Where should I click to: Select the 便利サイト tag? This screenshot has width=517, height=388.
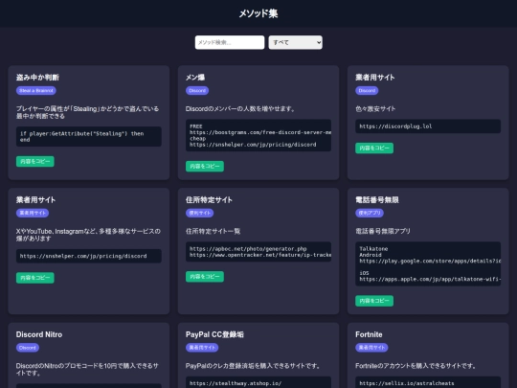[x=200, y=213]
